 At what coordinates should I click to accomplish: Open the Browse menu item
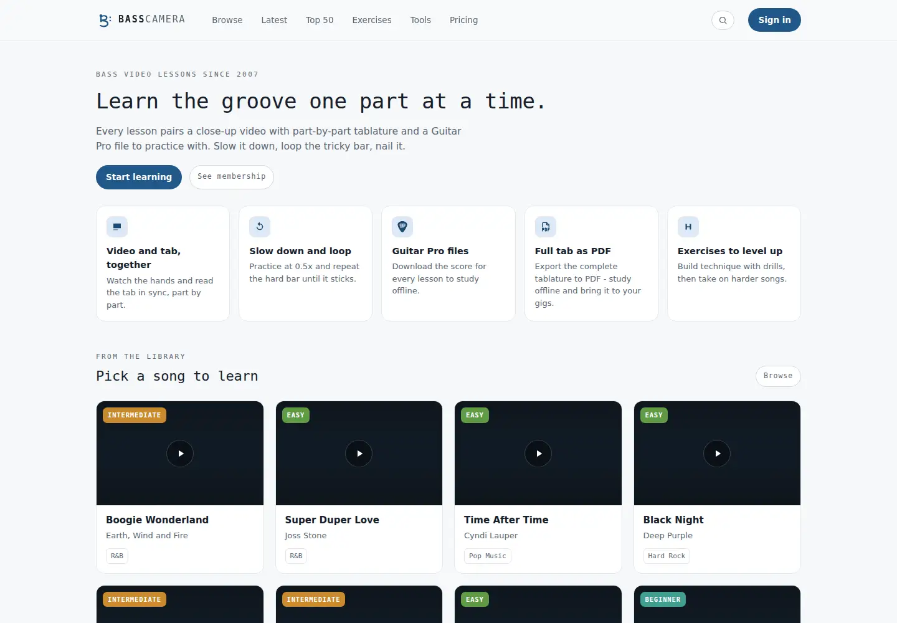click(x=227, y=20)
